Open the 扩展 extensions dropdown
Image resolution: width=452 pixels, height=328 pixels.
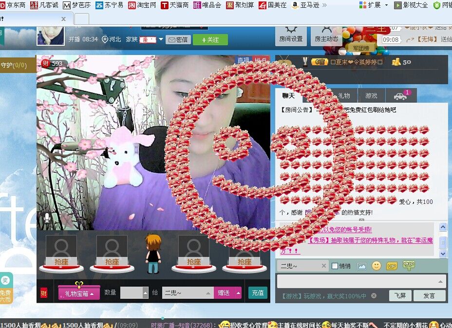[x=374, y=5]
